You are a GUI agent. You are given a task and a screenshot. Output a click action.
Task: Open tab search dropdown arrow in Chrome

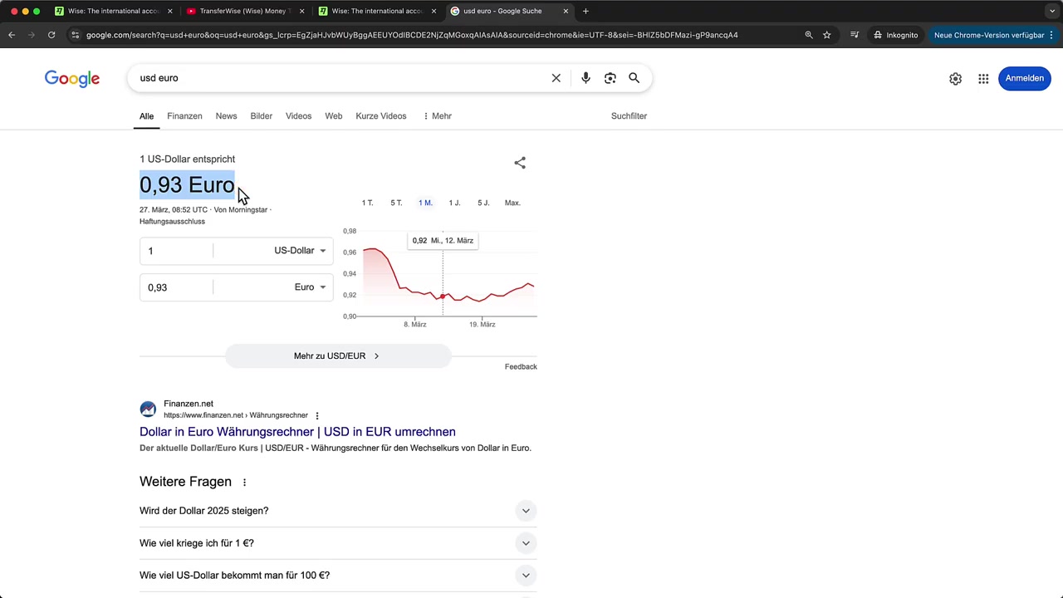point(1052,11)
